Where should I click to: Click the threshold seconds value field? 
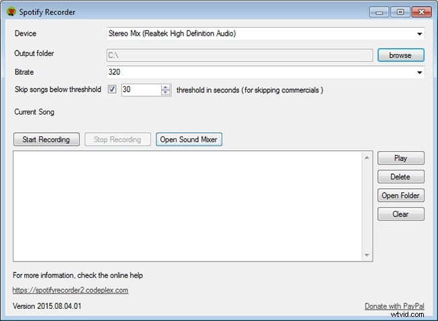(142, 90)
